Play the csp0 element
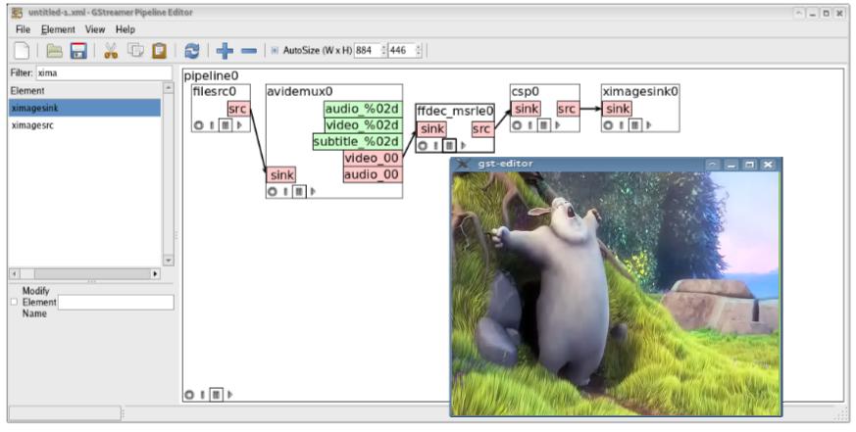 tap(557, 125)
